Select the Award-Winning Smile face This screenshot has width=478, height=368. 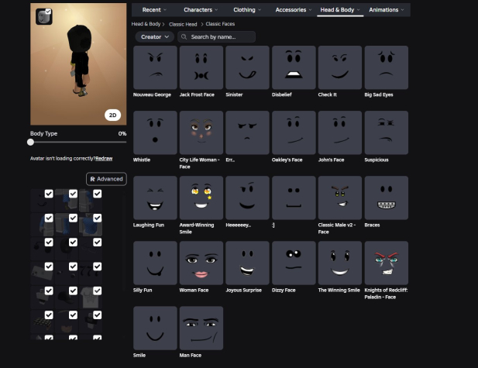(x=201, y=198)
